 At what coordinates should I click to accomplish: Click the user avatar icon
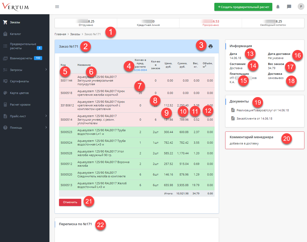(x=301, y=7)
